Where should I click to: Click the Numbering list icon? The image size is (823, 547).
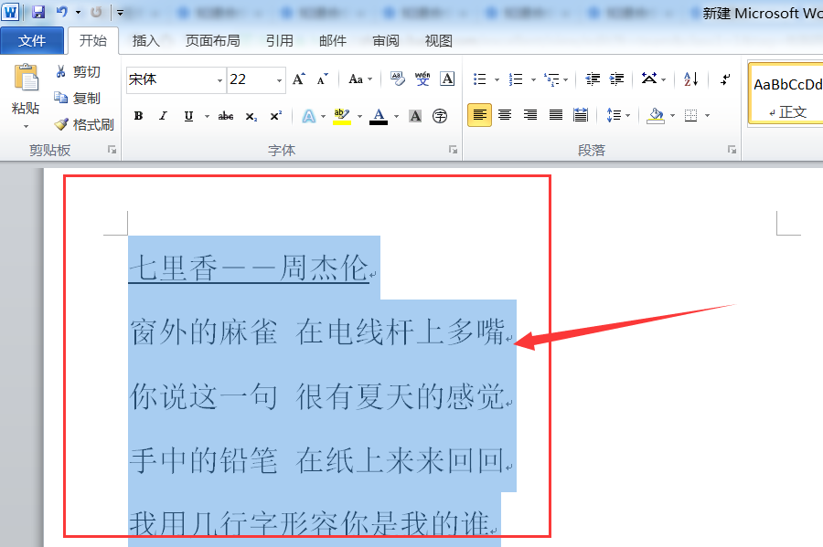516,79
